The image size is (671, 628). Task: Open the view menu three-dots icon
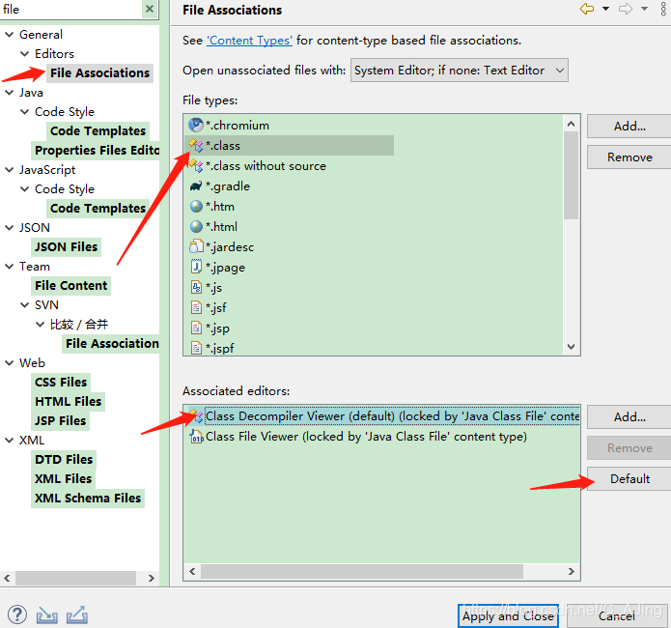[663, 9]
